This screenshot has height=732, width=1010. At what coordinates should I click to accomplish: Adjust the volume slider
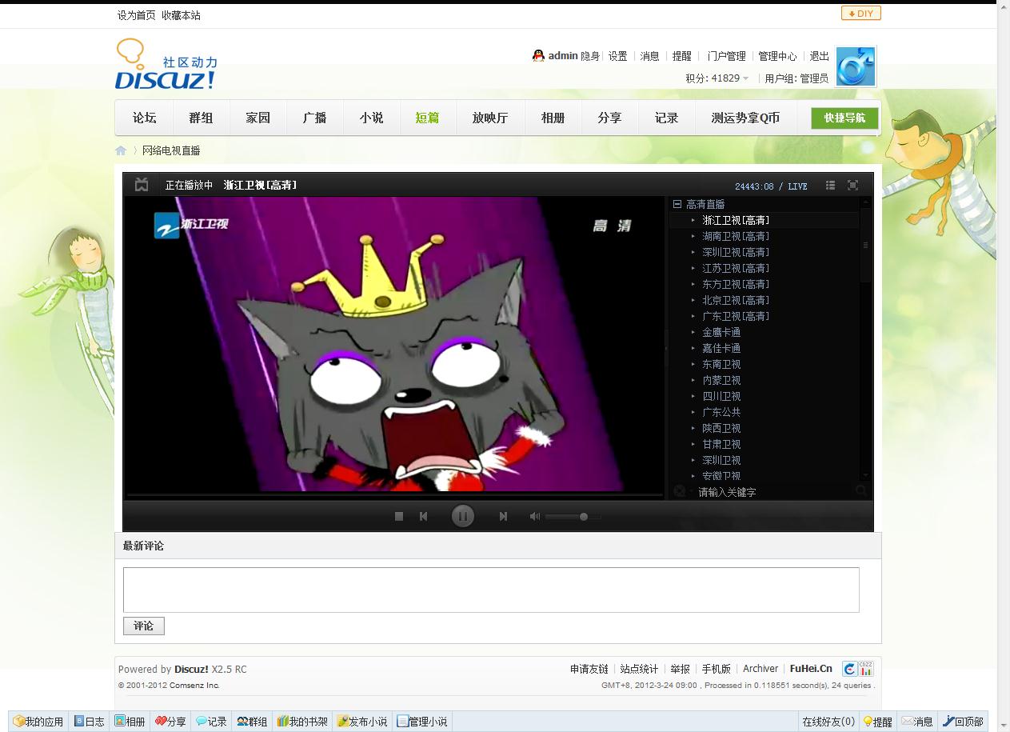tap(573, 517)
